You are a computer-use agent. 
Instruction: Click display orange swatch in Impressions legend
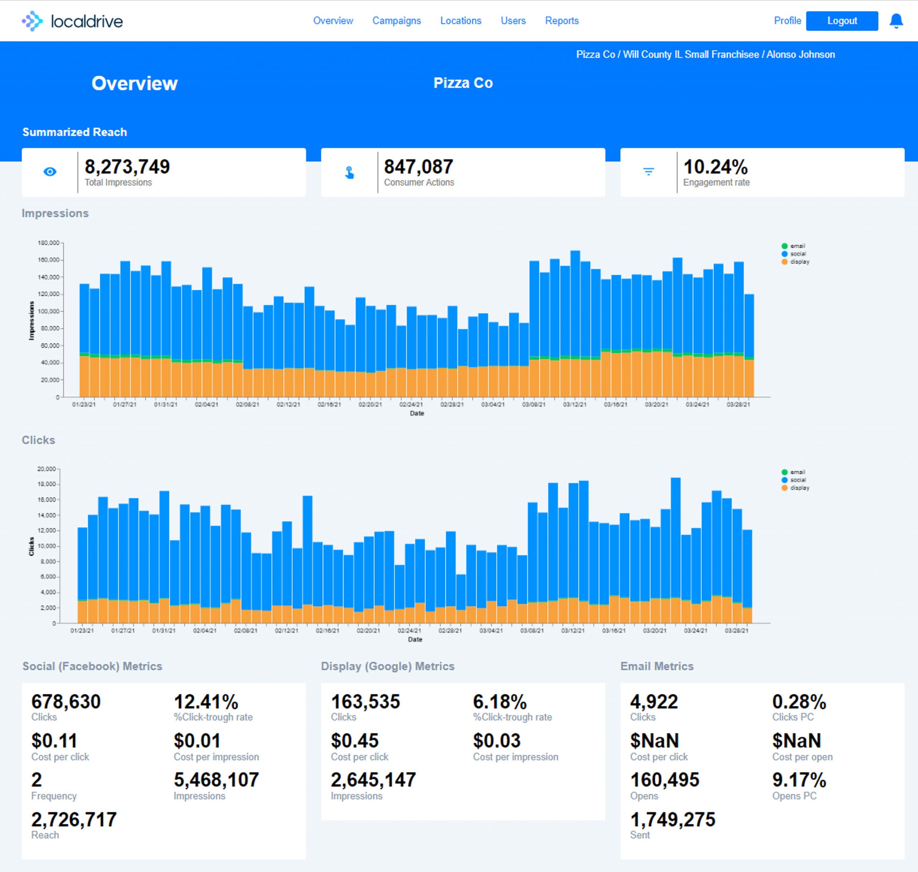785,262
